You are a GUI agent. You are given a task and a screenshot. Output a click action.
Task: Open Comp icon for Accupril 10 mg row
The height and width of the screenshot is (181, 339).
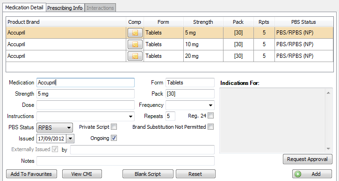tap(135, 44)
